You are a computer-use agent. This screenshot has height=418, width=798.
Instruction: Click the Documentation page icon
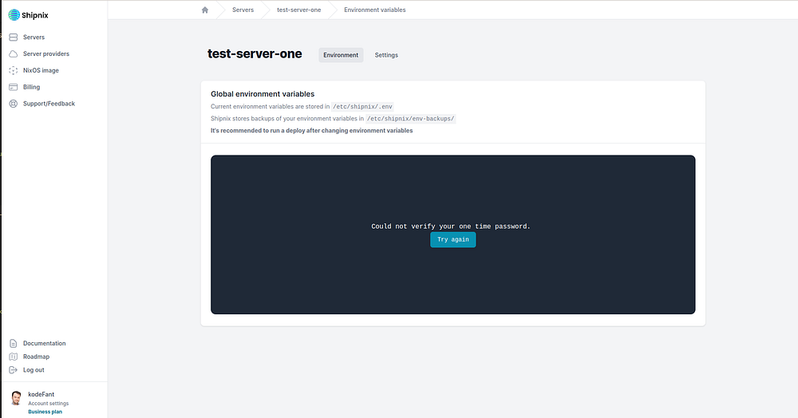coord(14,343)
